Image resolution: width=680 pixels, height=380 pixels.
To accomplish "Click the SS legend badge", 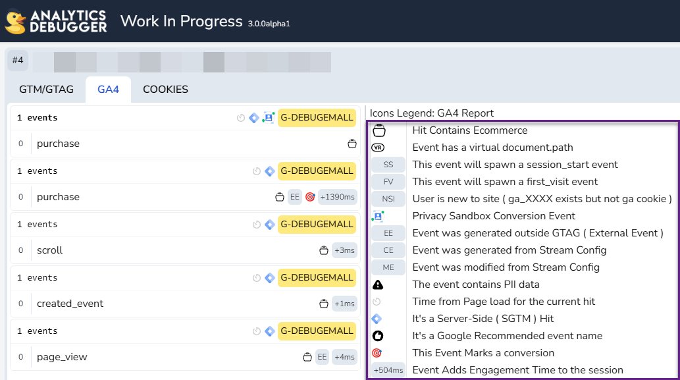I will pos(388,165).
